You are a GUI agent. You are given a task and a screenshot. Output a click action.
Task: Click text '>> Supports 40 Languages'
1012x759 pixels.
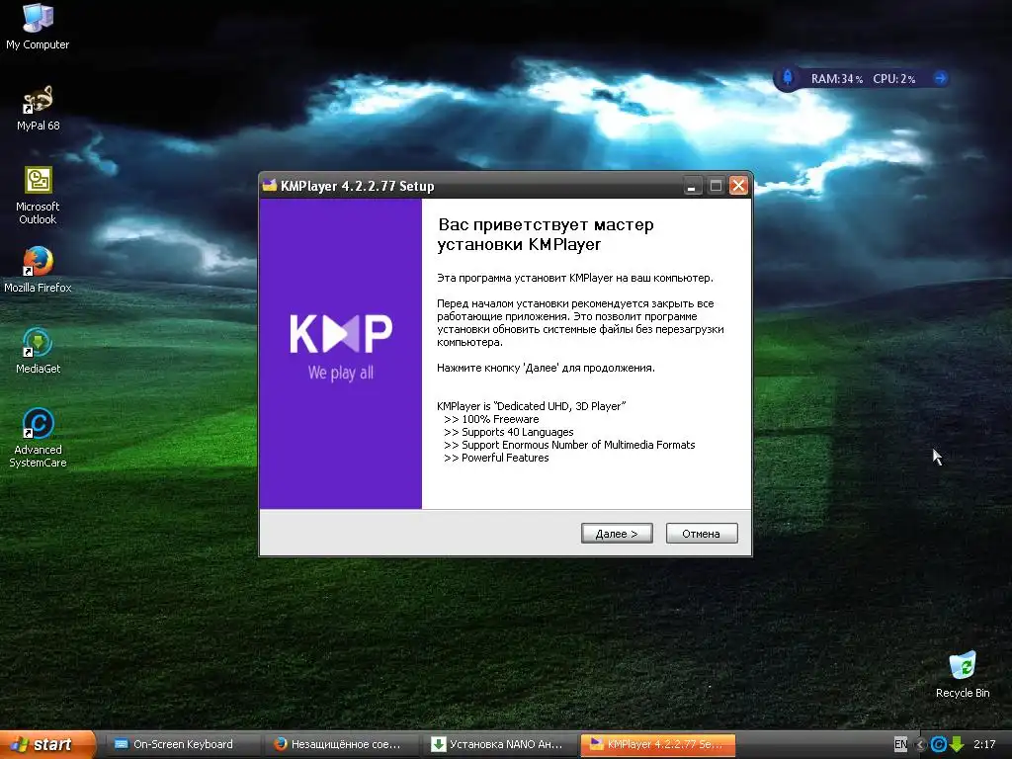coord(509,432)
